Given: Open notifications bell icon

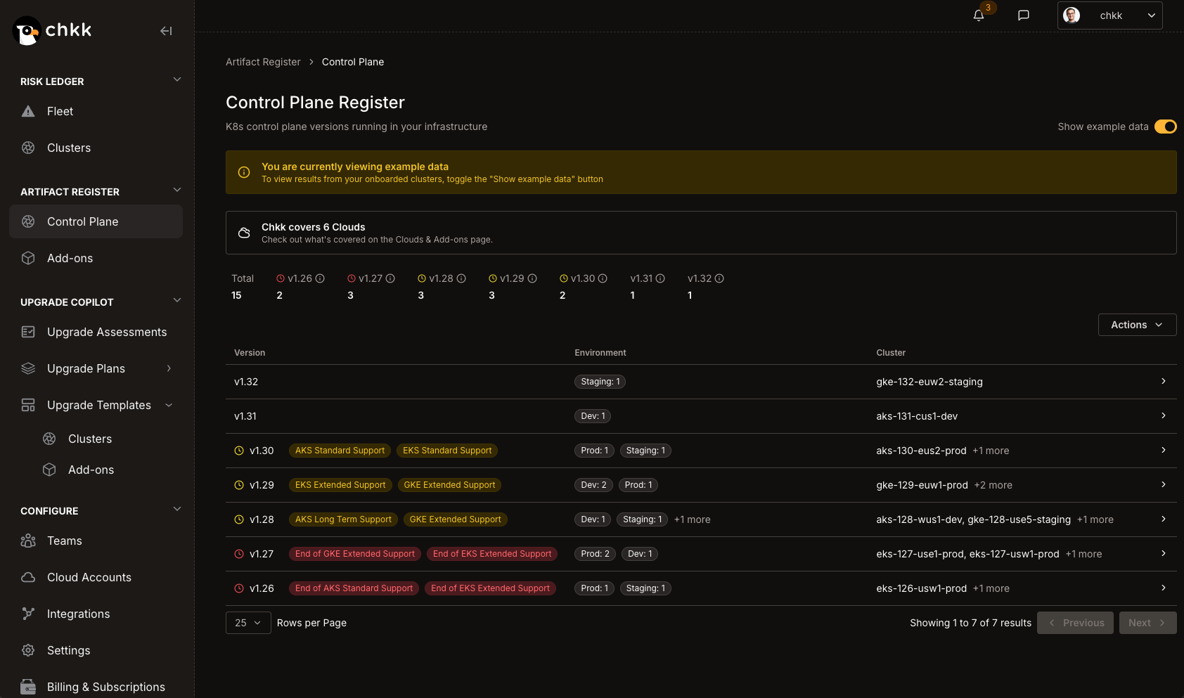Looking at the screenshot, I should pyautogui.click(x=979, y=15).
